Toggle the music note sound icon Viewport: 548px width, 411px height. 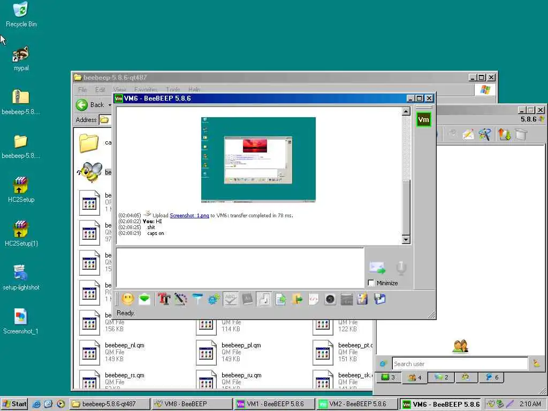click(x=264, y=299)
